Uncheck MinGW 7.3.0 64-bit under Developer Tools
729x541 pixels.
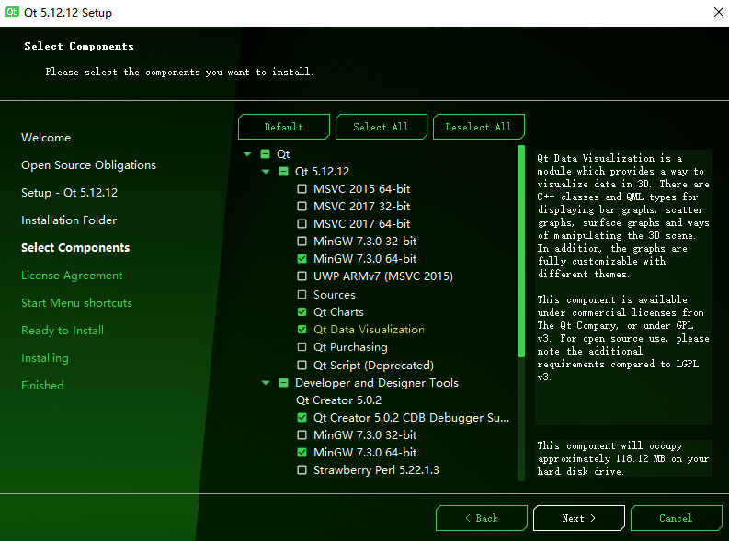(x=302, y=452)
